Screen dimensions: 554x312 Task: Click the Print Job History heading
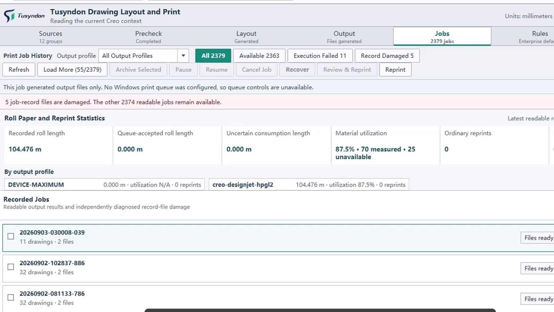coord(28,55)
